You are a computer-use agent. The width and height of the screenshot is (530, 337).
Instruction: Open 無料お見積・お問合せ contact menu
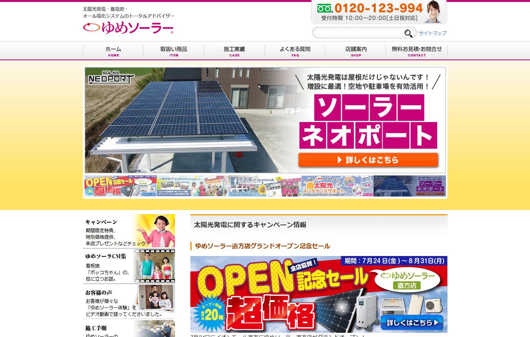[x=417, y=51]
